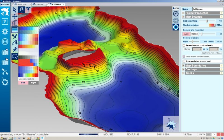Open the globe icon in left sidebar
The image size is (224, 140).
point(5,42)
